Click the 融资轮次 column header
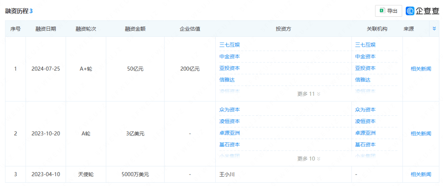The width and height of the screenshot is (443, 186). click(86, 29)
